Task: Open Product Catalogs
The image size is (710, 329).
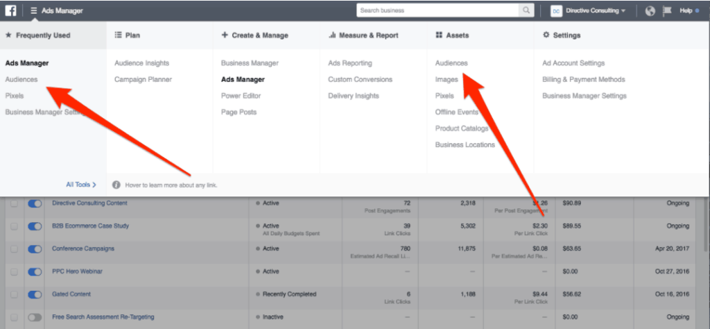Action: point(462,128)
